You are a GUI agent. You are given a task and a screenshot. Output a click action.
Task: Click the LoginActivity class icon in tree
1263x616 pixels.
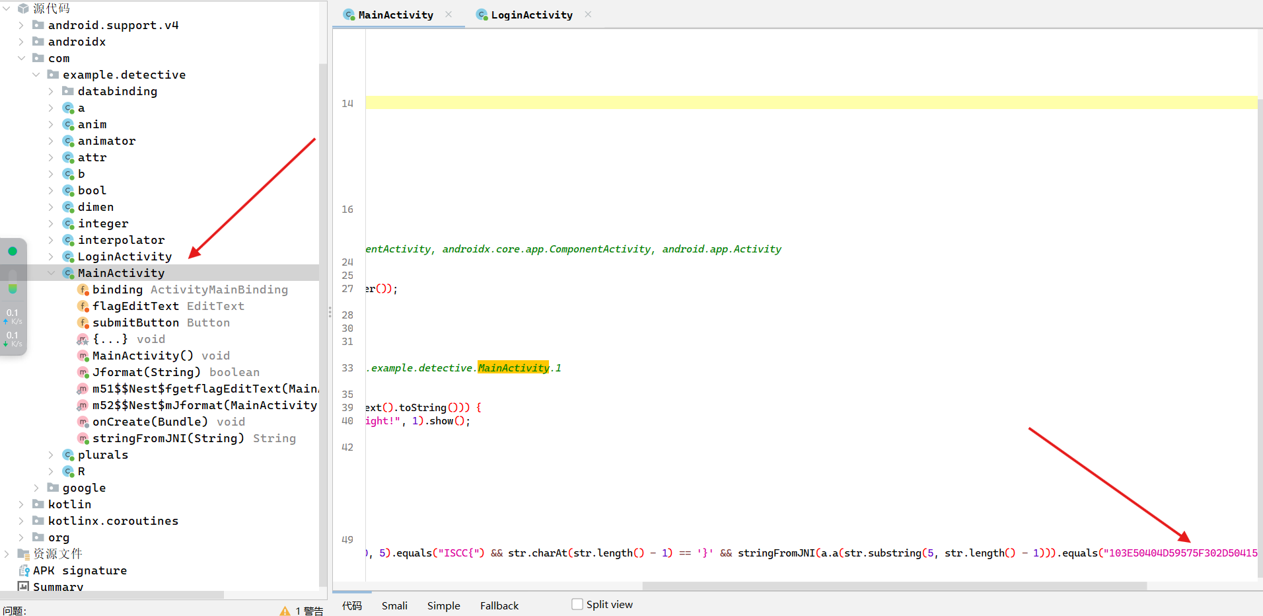(x=68, y=256)
